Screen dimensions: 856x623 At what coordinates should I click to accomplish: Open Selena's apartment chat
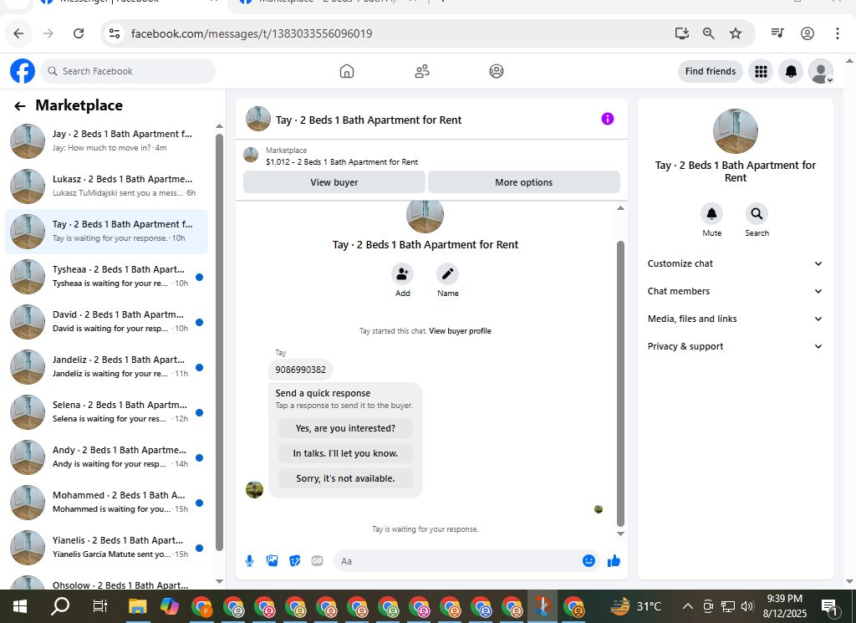point(106,412)
